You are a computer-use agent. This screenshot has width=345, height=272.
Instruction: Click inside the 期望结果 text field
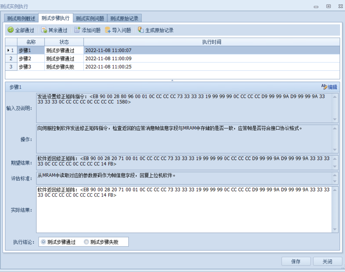point(184,163)
